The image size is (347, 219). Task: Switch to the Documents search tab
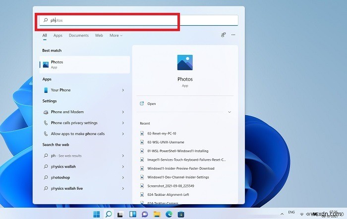78,35
